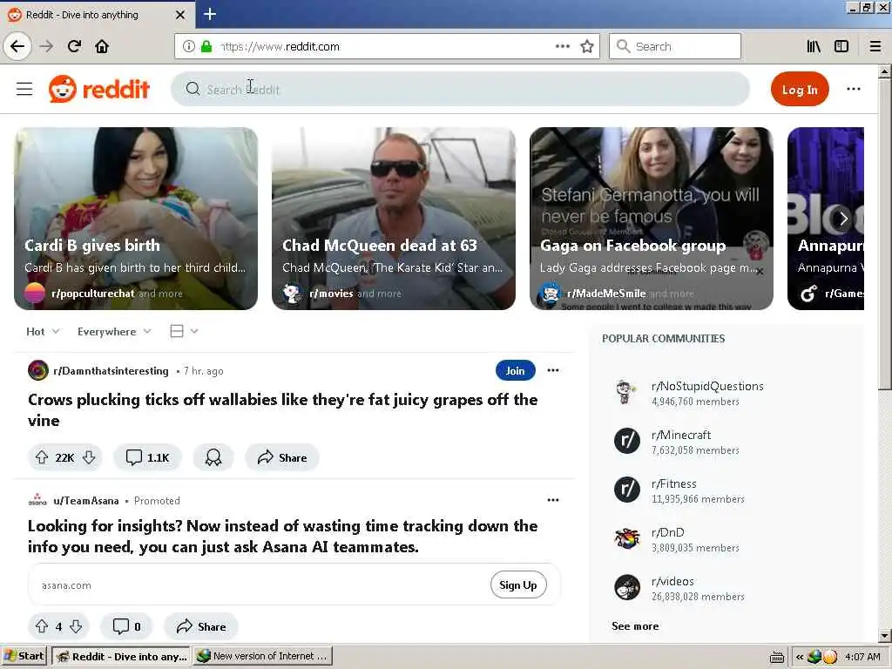Close the Reddit browser tab
Screen dimensions: 892x669
(x=179, y=15)
